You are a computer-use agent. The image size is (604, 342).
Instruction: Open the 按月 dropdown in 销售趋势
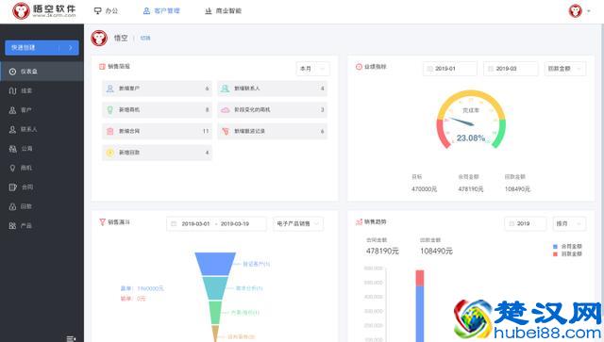pos(569,223)
